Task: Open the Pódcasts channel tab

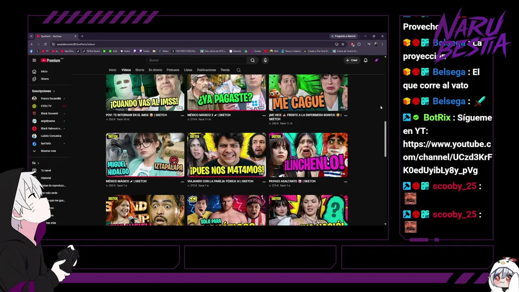Action: (x=173, y=70)
